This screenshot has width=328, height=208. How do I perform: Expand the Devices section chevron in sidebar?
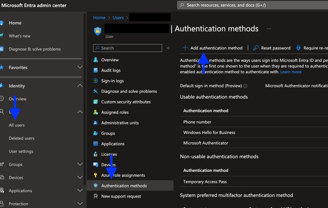coord(80,177)
